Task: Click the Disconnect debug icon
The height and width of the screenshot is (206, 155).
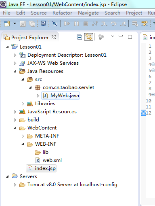Action: [95, 24]
